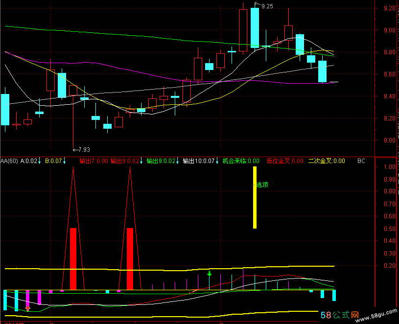Click the tallest cyan candlestick near 9.25
The height and width of the screenshot is (324, 399).
(255, 27)
